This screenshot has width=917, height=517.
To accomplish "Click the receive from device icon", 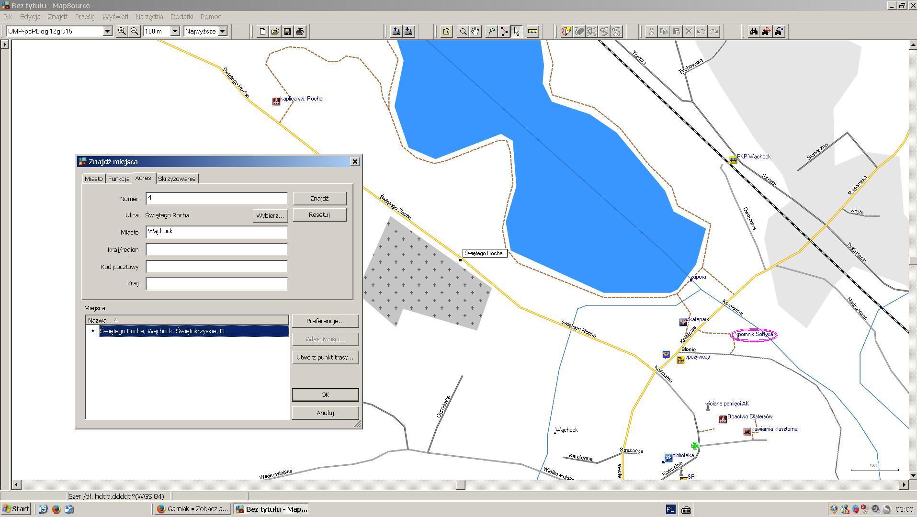I will 408,32.
